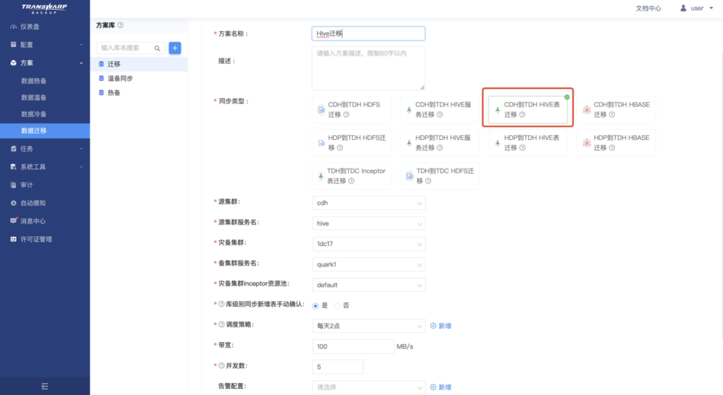The image size is (723, 395).
Task: Click the help icon beside 调度策略 label
Action: coord(222,325)
